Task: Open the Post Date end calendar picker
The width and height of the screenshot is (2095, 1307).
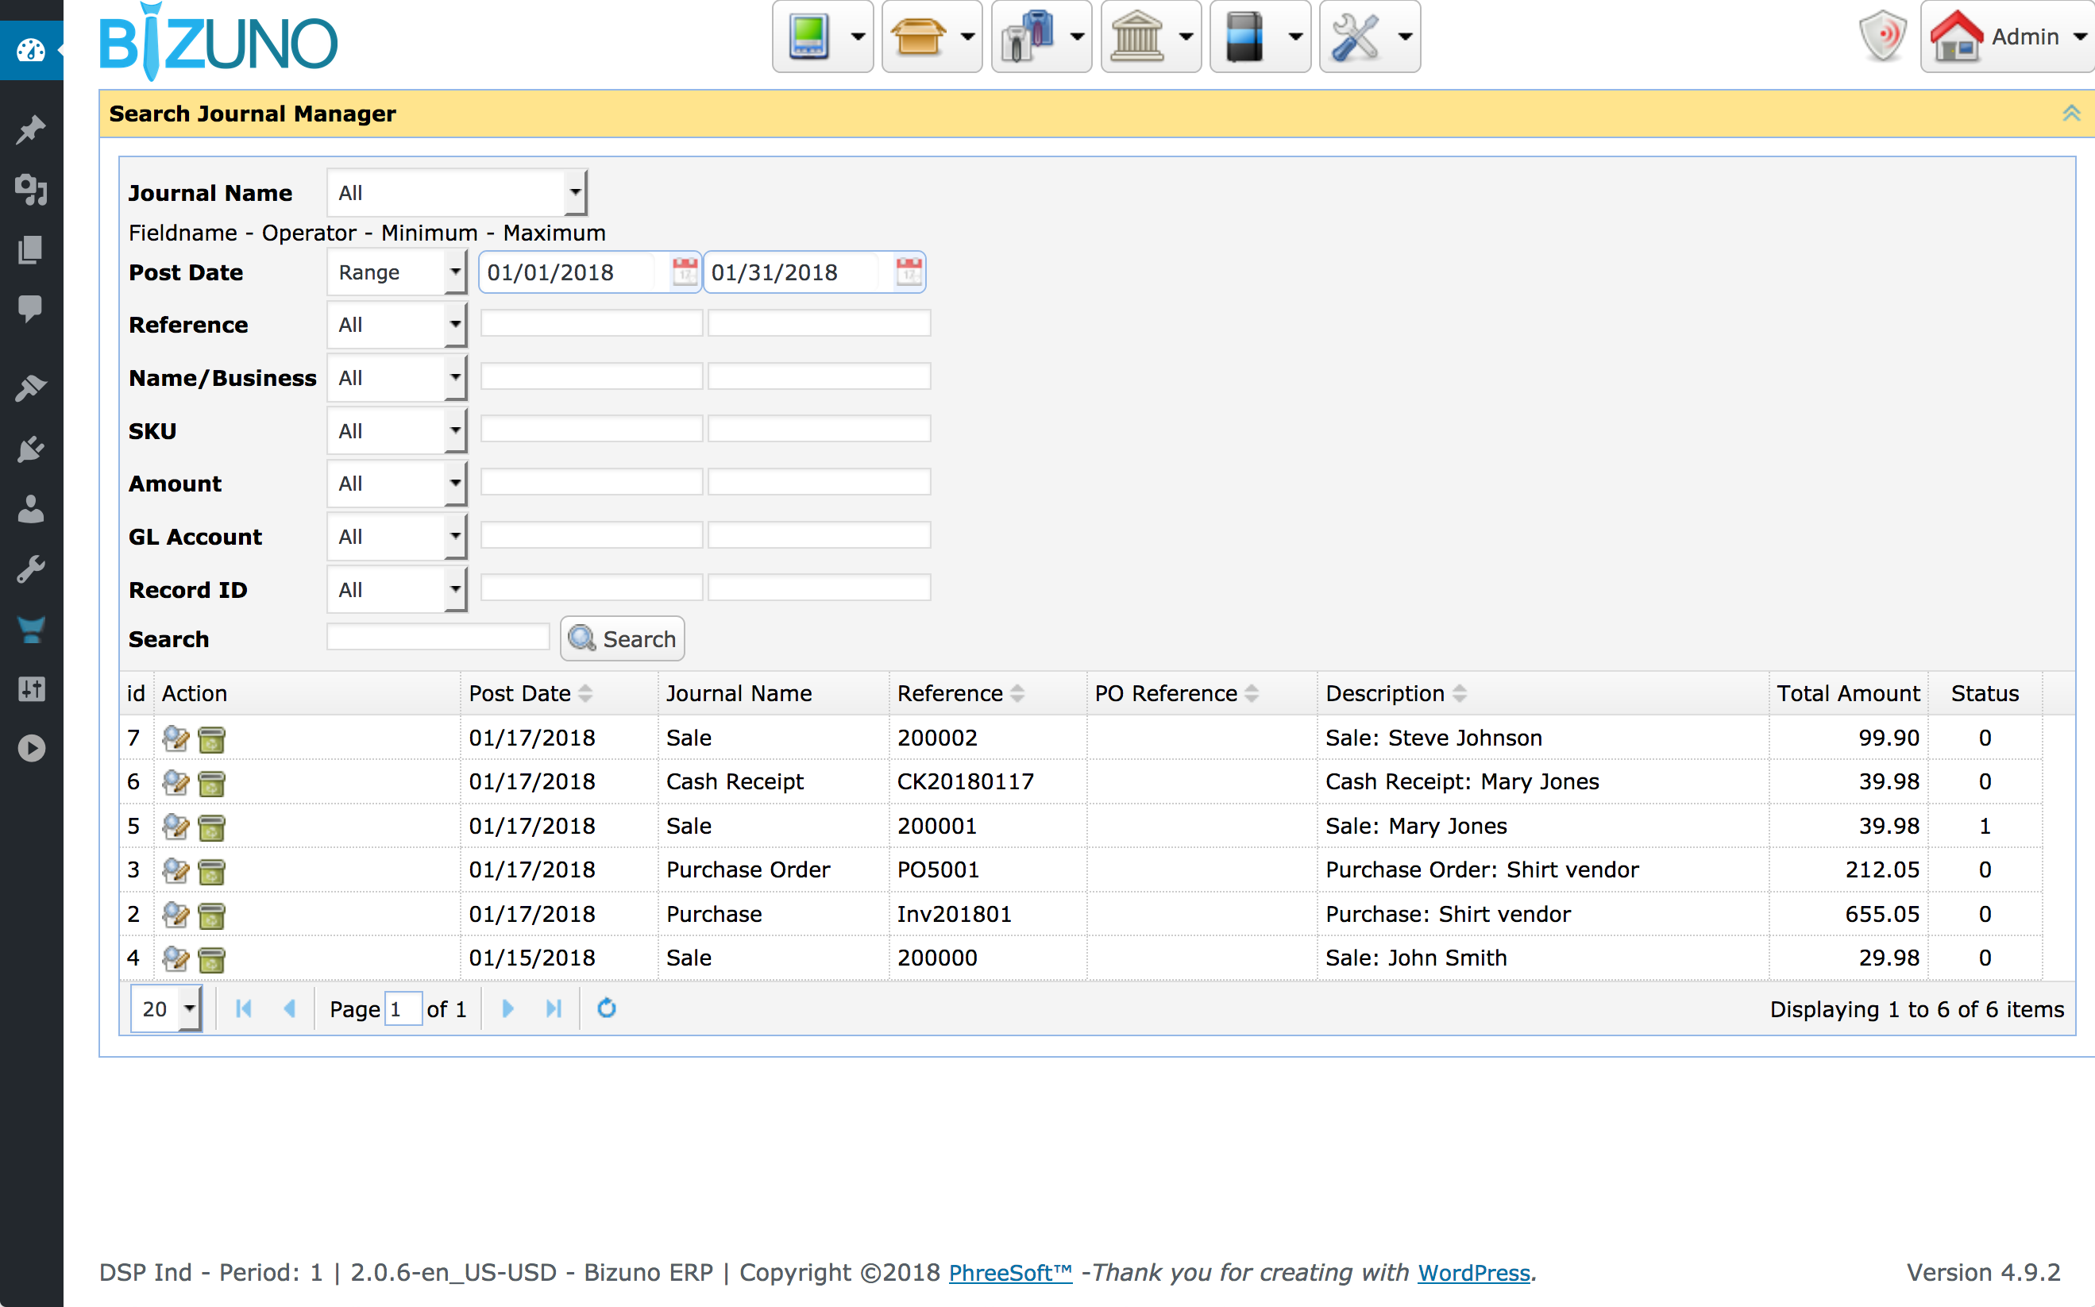Action: click(909, 272)
